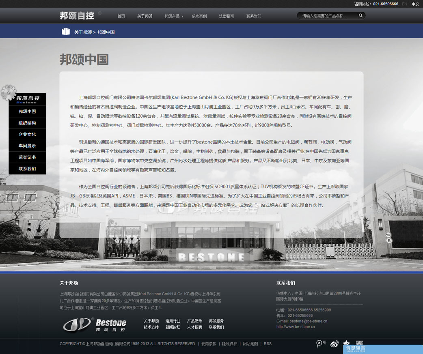Open the 请您留言 leave a note tab
Image resolution: width=423 pixels, height=354 pixels.
click(383, 349)
